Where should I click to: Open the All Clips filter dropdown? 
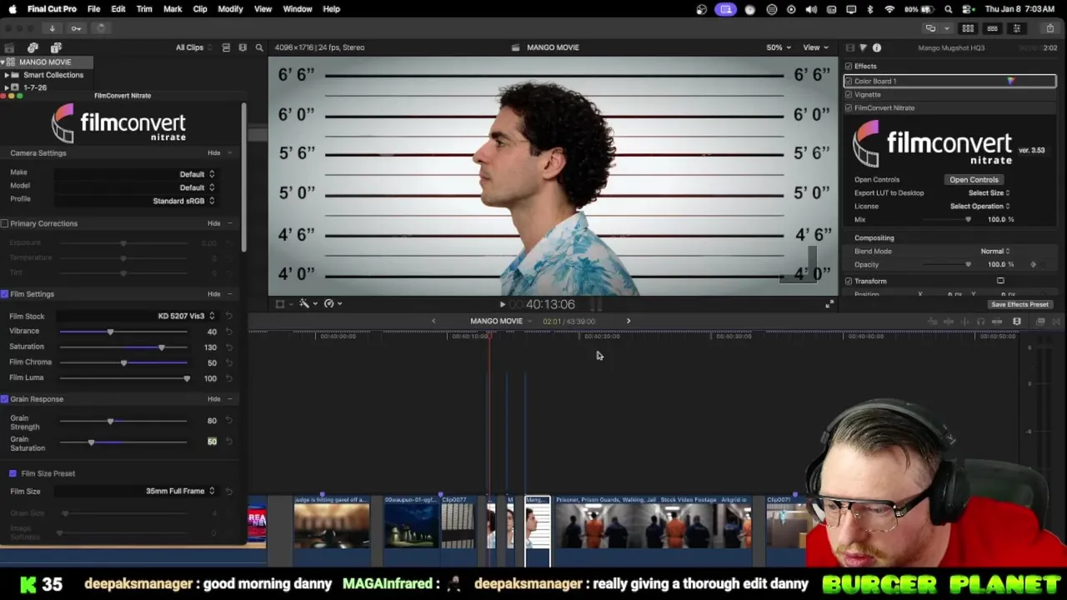click(x=193, y=47)
